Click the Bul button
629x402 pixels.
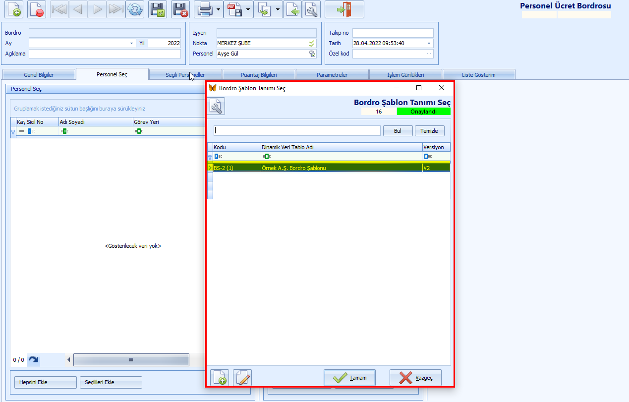[398, 131]
